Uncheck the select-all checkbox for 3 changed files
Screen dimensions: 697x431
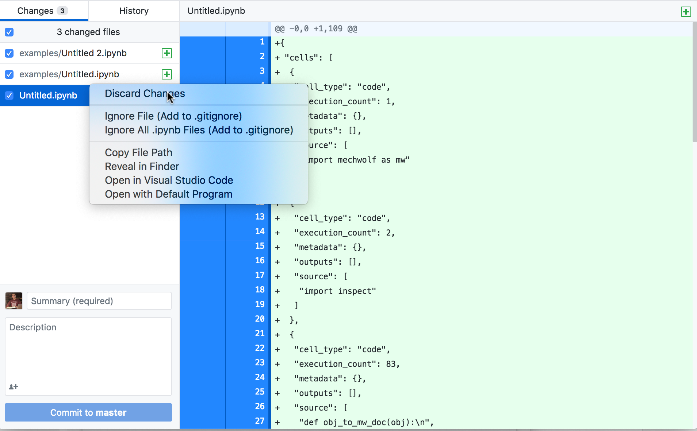(9, 32)
